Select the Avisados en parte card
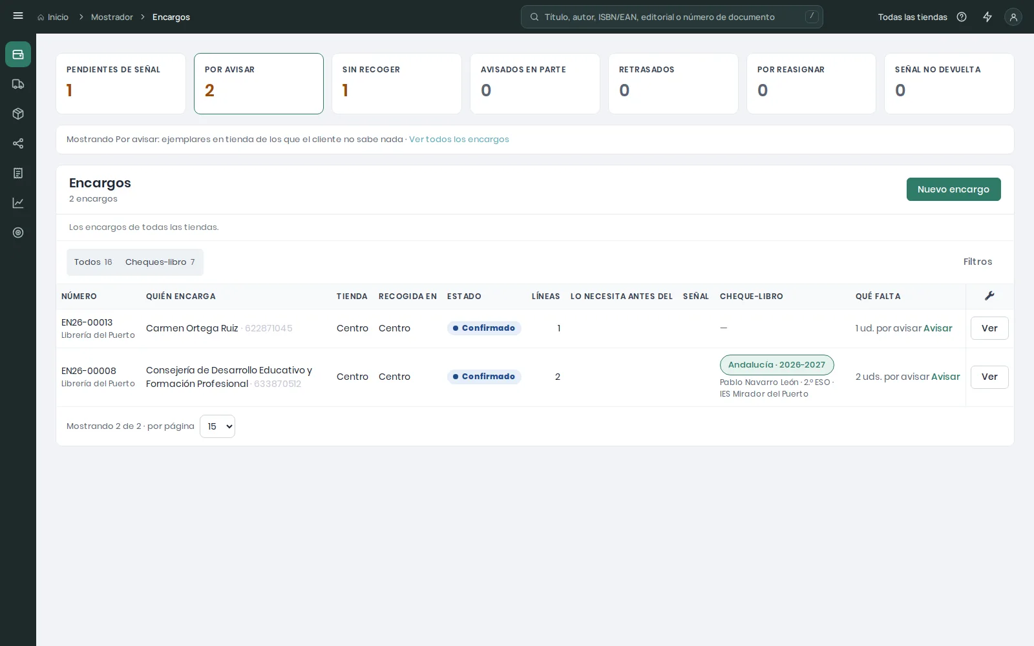Viewport: 1034px width, 646px height. pos(535,83)
